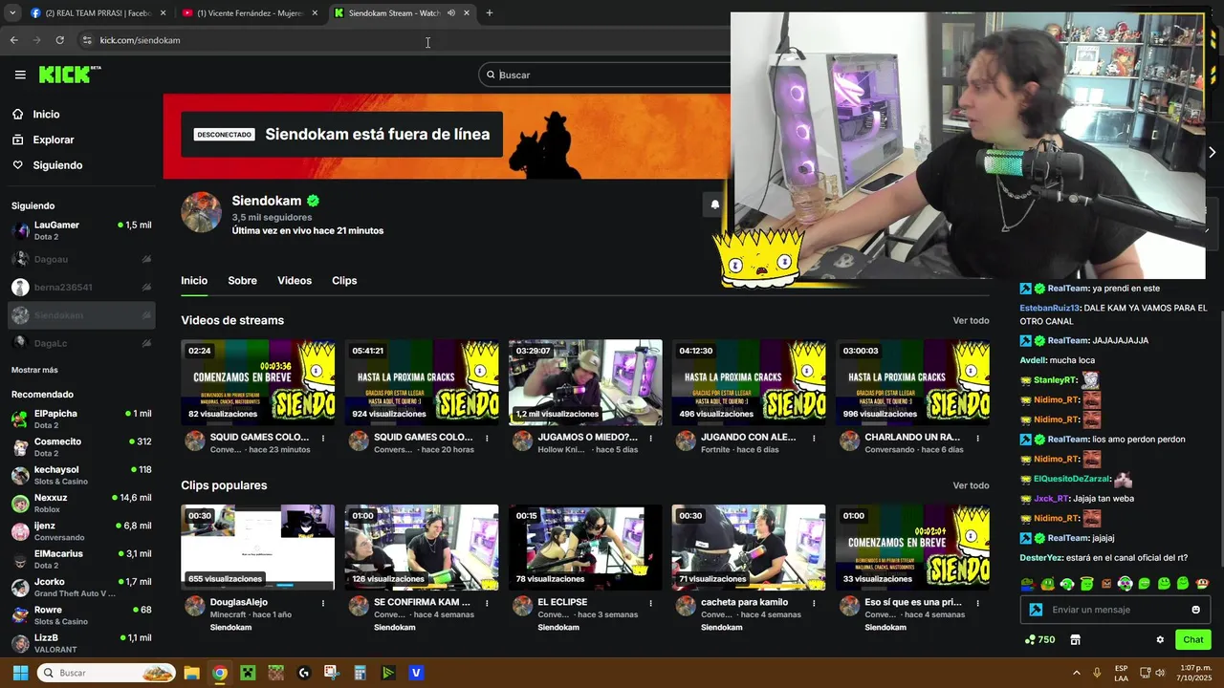Open the Chrome tab list dropdown
The width and height of the screenshot is (1224, 688).
click(12, 13)
